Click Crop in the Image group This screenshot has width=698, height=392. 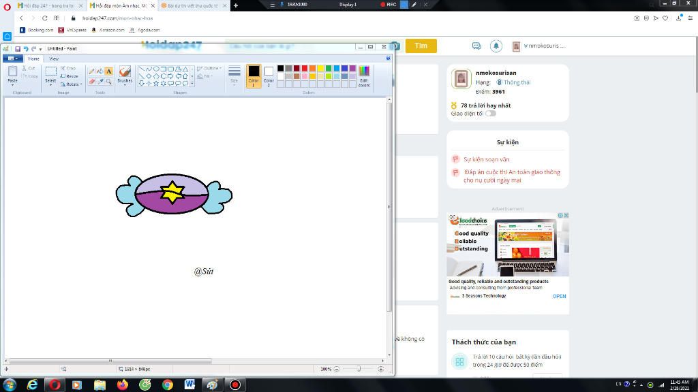click(68, 68)
